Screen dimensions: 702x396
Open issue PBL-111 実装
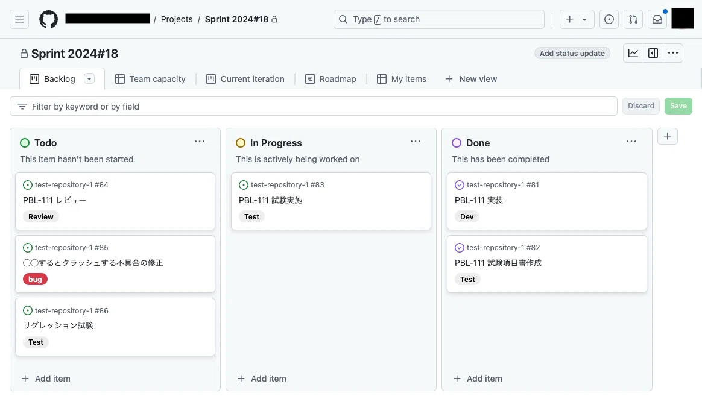(479, 200)
